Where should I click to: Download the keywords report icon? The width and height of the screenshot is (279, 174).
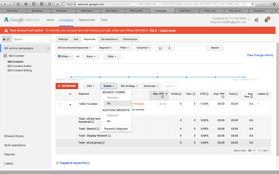click(x=170, y=48)
